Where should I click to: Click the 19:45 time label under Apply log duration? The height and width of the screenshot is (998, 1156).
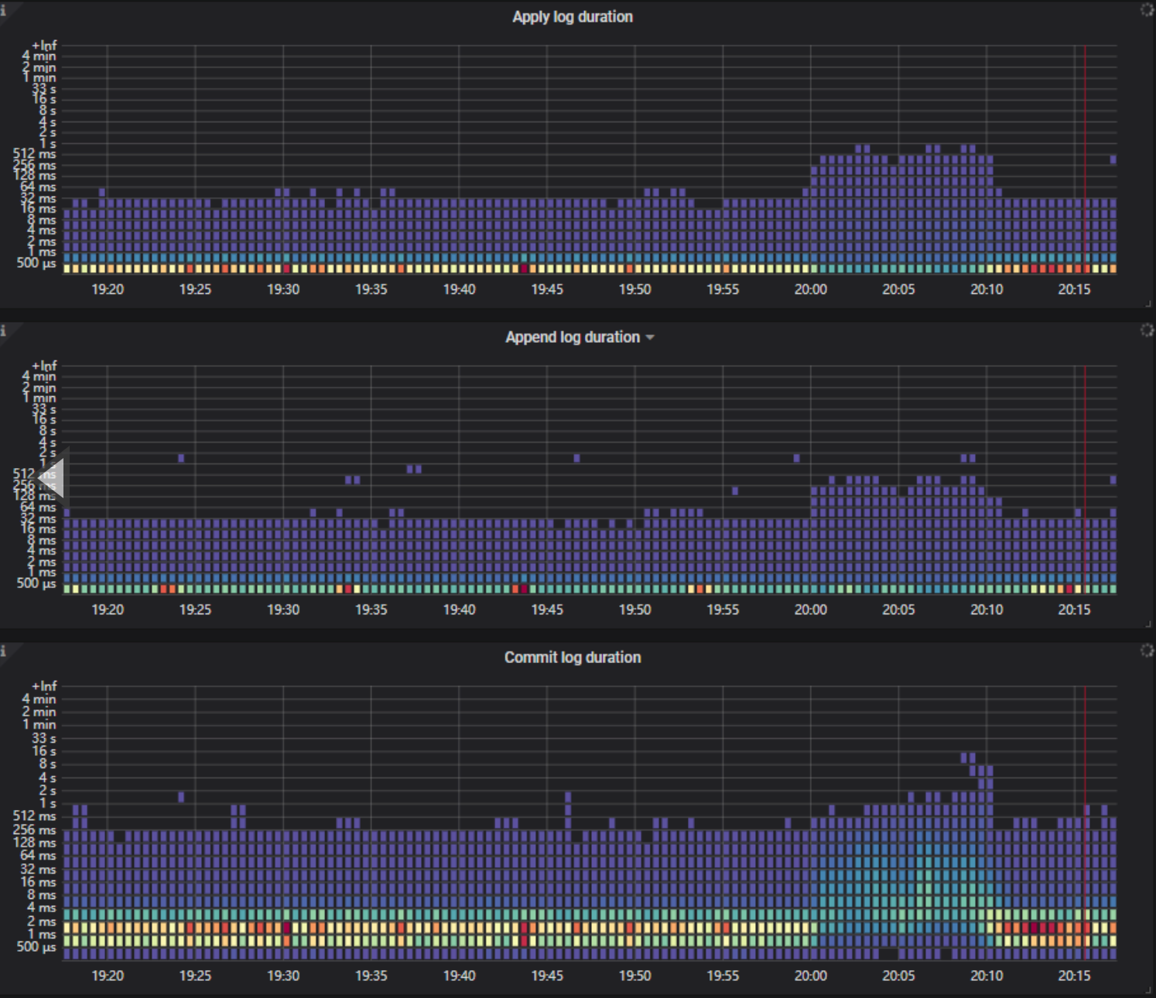(547, 289)
